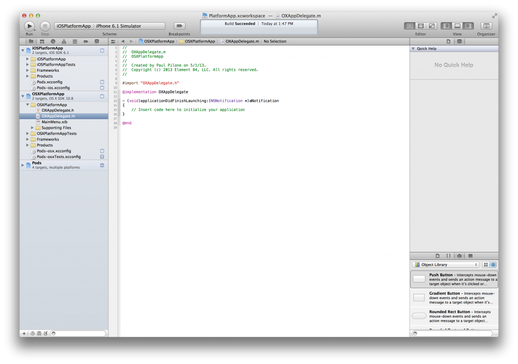
Task: Hide the Navigator pane
Action: coord(446,26)
